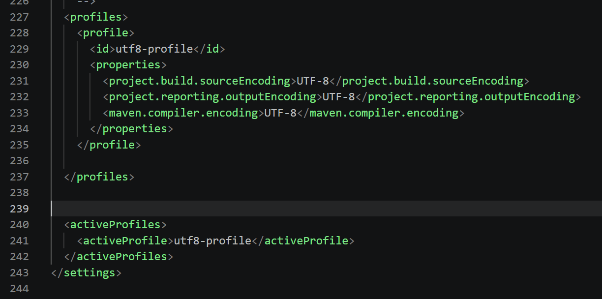Screen dimensions: 602x299
Task: Click the closing profiles tag
Action: 99,177
